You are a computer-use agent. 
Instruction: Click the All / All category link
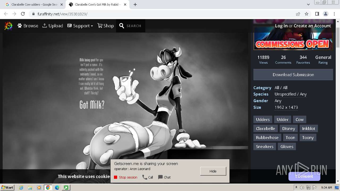pyautogui.click(x=281, y=88)
